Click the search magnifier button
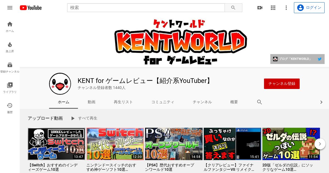Viewport: 329px width, 173px height. pos(233,8)
